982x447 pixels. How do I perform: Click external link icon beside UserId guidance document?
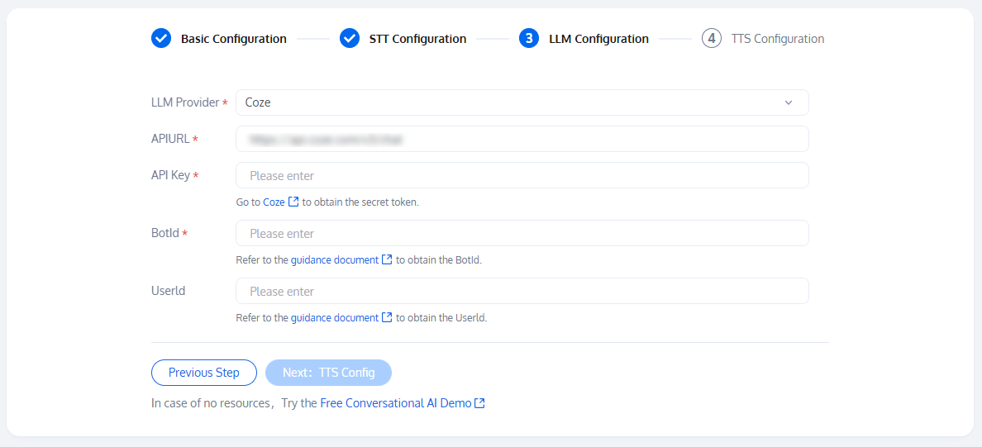[387, 317]
